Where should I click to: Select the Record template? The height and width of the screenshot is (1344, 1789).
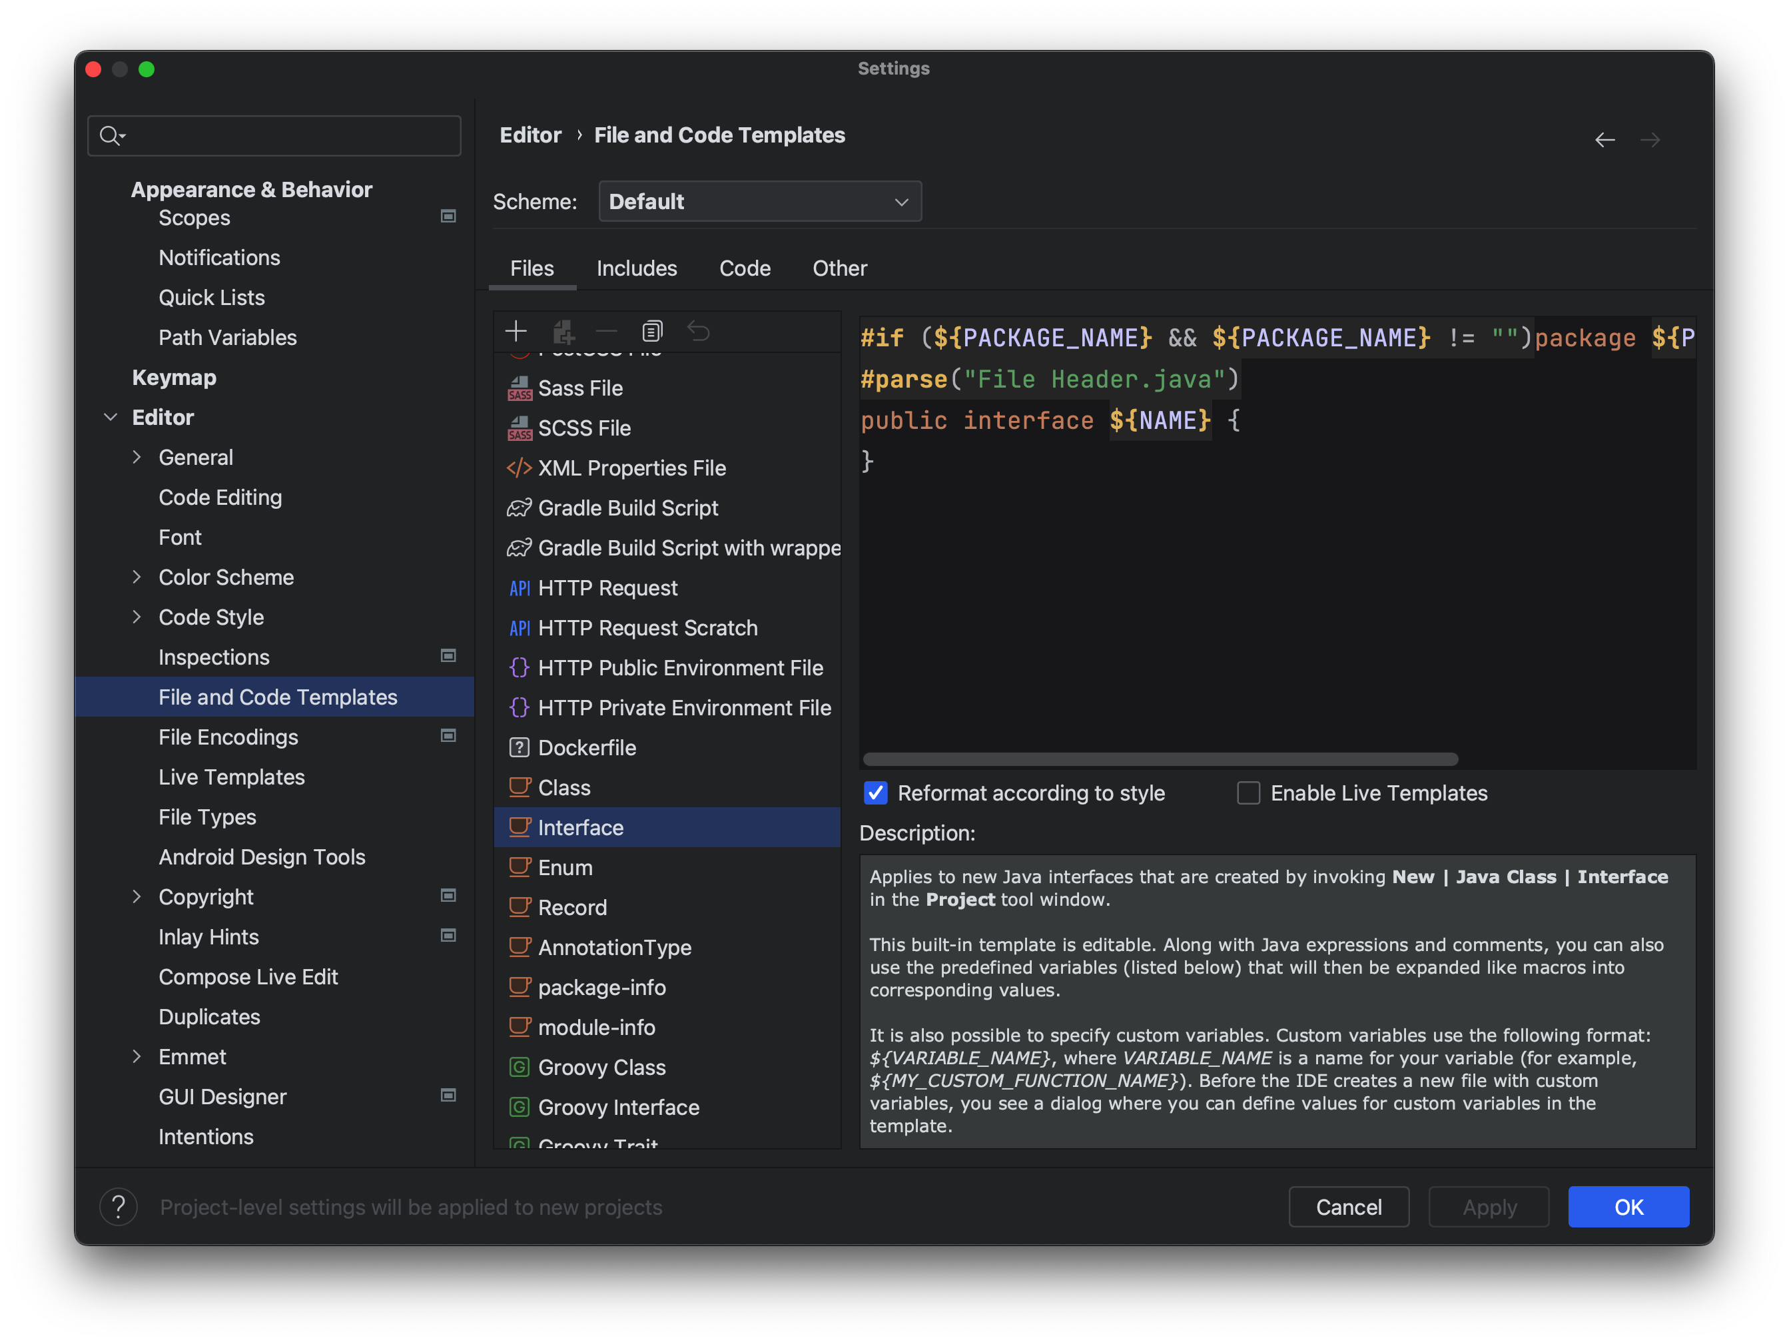coord(667,907)
